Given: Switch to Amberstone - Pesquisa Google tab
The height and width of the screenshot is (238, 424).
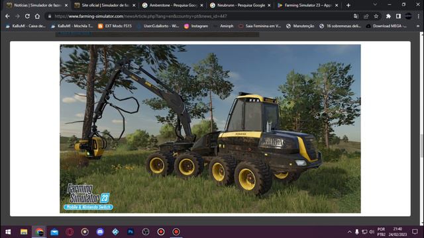Looking at the screenshot, I should (x=173, y=5).
